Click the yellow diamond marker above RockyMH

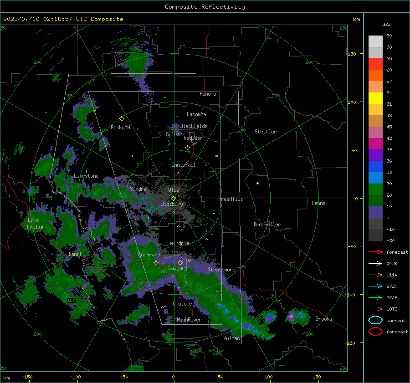click(122, 119)
